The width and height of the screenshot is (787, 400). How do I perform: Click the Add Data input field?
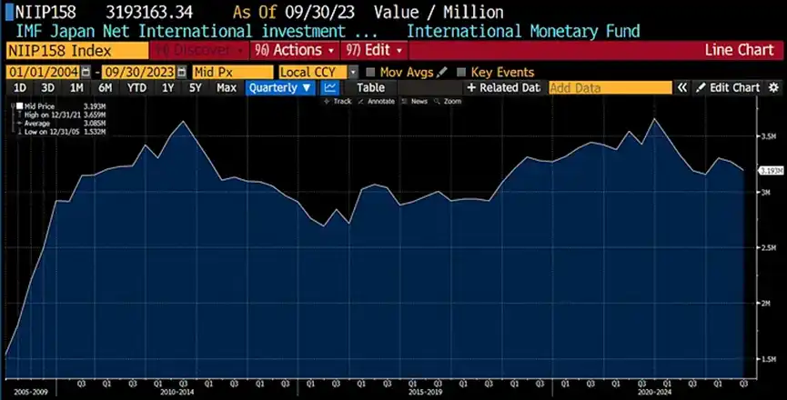(x=608, y=88)
